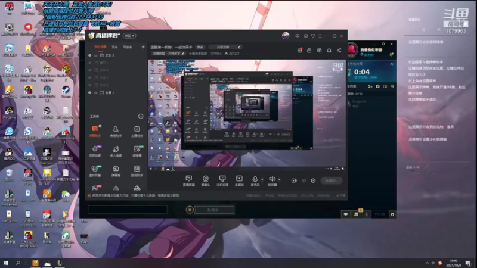Open the action center notification icon
This screenshot has width=477, height=268.
click(468, 263)
